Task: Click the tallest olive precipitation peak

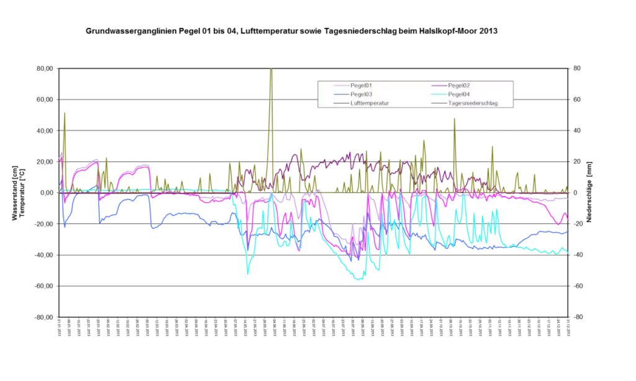Action: coord(271,71)
